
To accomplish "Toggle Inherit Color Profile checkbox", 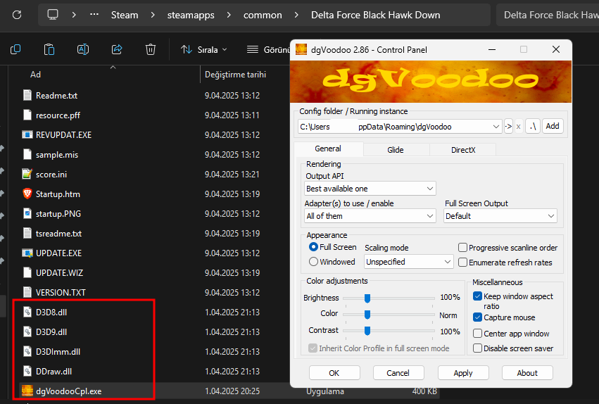I will [313, 348].
